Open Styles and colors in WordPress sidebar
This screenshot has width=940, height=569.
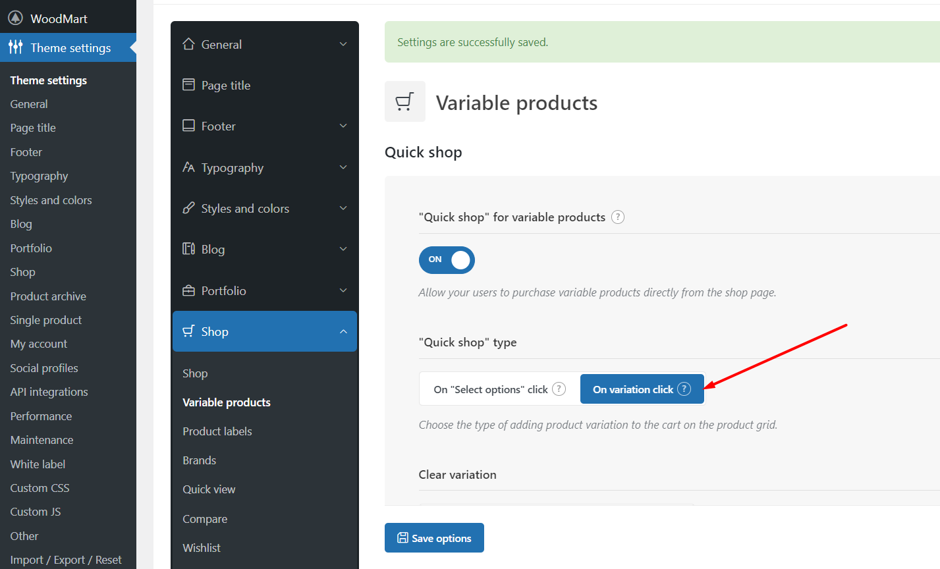pyautogui.click(x=51, y=200)
